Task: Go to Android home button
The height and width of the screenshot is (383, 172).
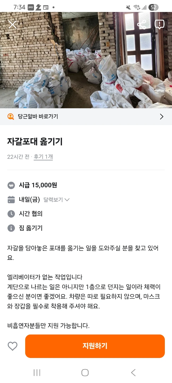Action: pos(85,373)
